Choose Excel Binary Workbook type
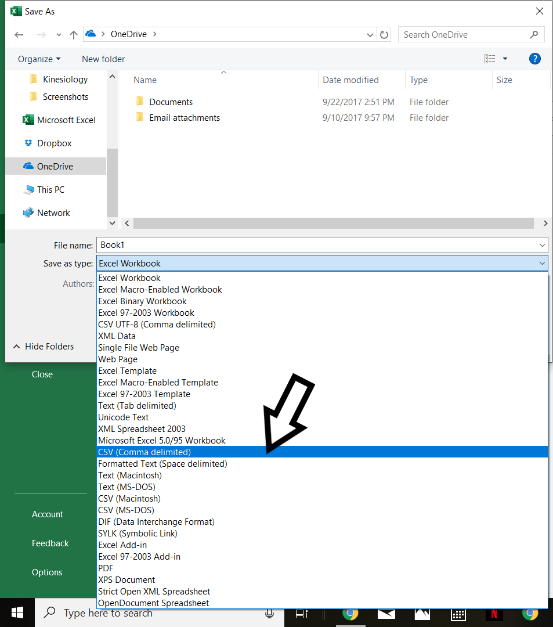This screenshot has width=553, height=627. coord(322,301)
